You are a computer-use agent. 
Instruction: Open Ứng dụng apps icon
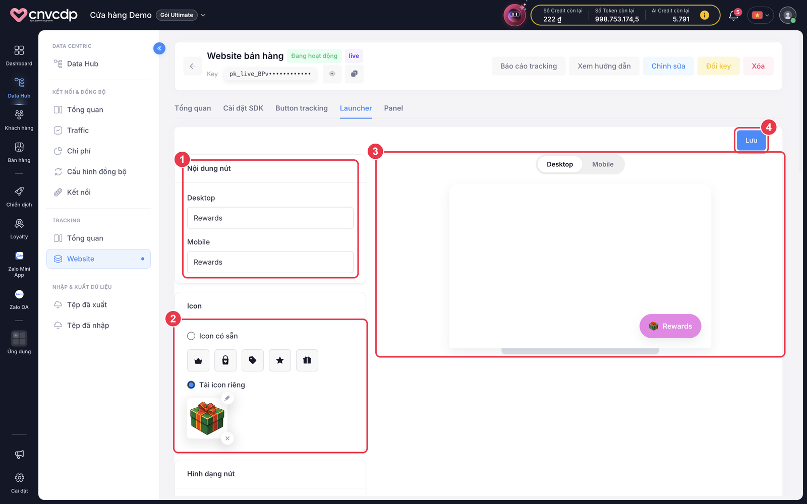(x=19, y=338)
